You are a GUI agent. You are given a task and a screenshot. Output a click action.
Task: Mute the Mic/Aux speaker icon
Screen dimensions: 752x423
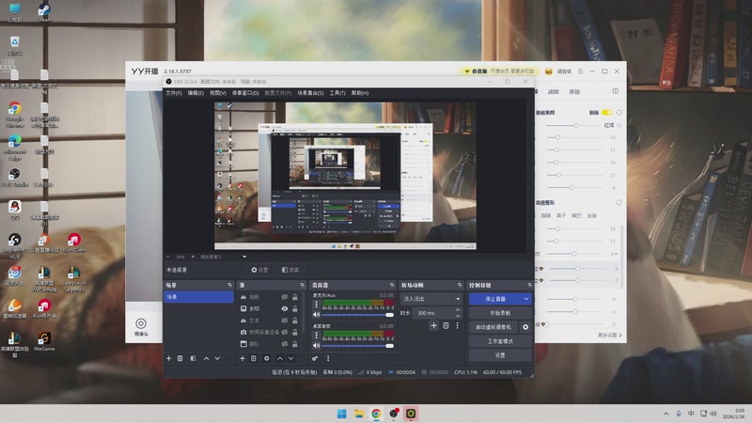pos(316,315)
